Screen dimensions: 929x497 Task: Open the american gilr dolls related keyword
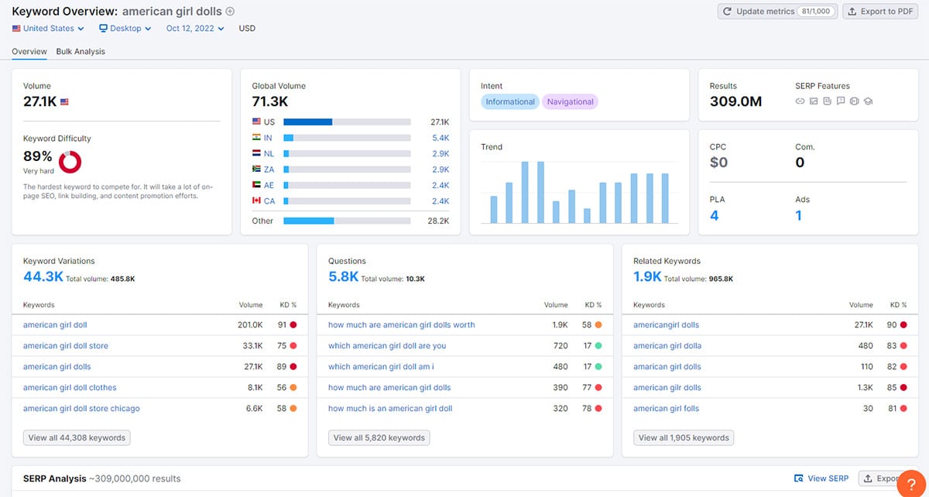click(x=667, y=388)
